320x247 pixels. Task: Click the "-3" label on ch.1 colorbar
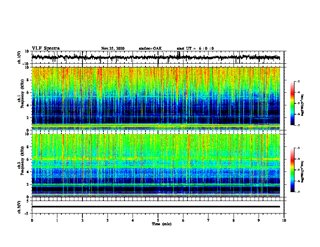click(x=298, y=81)
